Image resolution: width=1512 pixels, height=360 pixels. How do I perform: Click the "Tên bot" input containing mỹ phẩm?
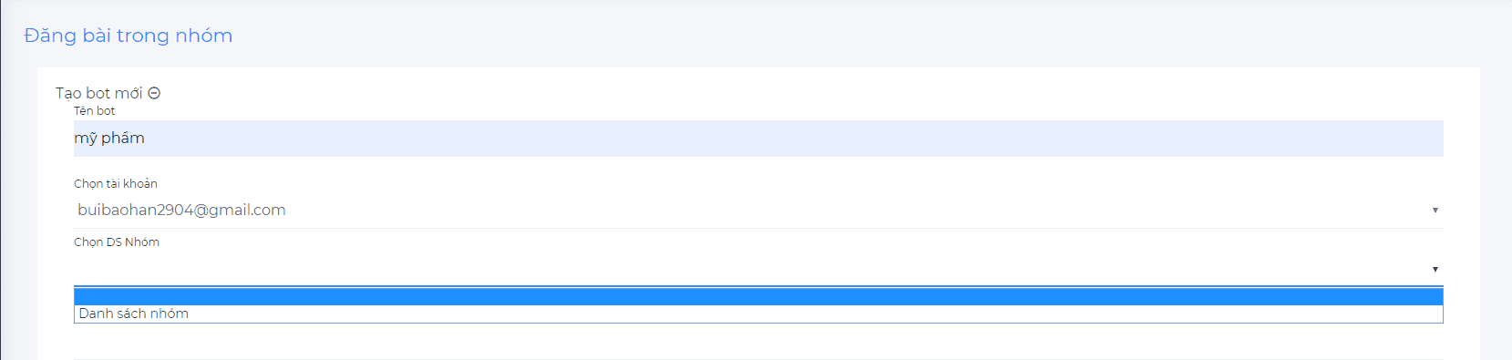coord(758,139)
